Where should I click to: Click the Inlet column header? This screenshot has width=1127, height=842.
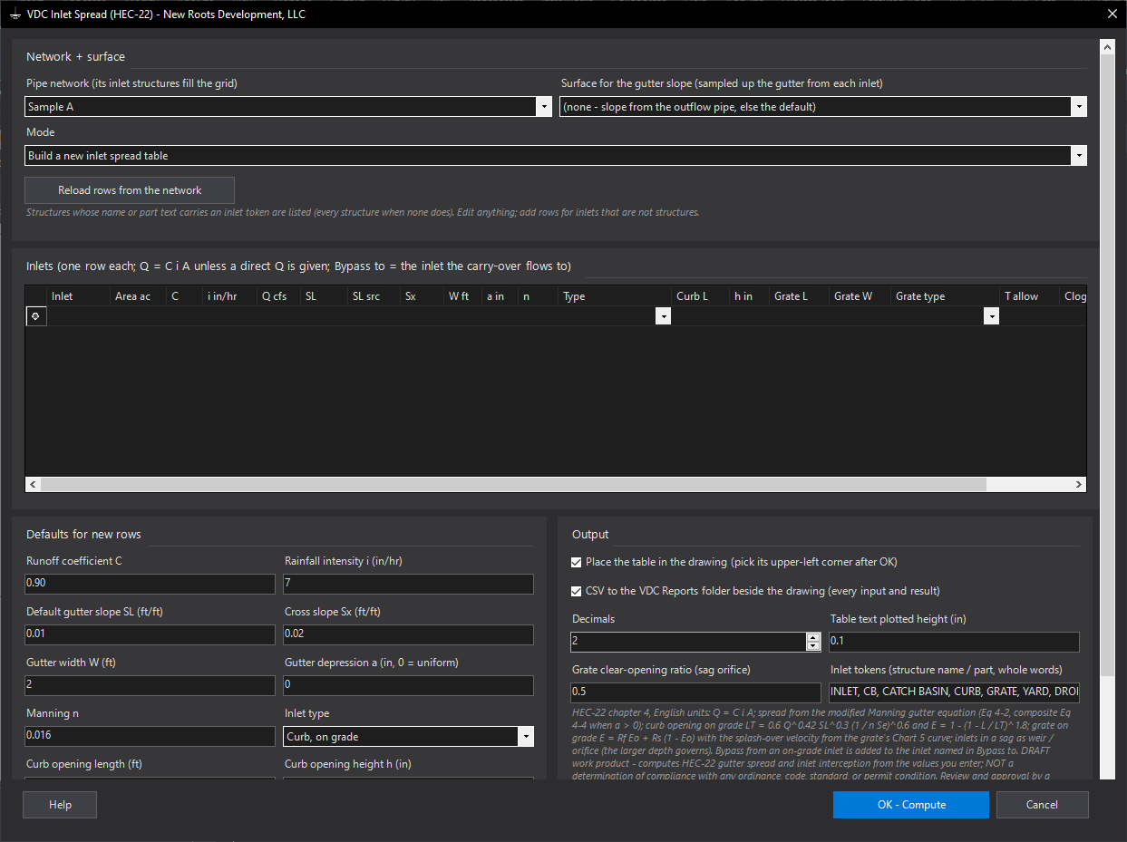[78, 296]
